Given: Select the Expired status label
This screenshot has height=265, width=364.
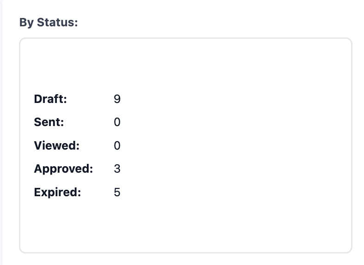Looking at the screenshot, I should [57, 192].
